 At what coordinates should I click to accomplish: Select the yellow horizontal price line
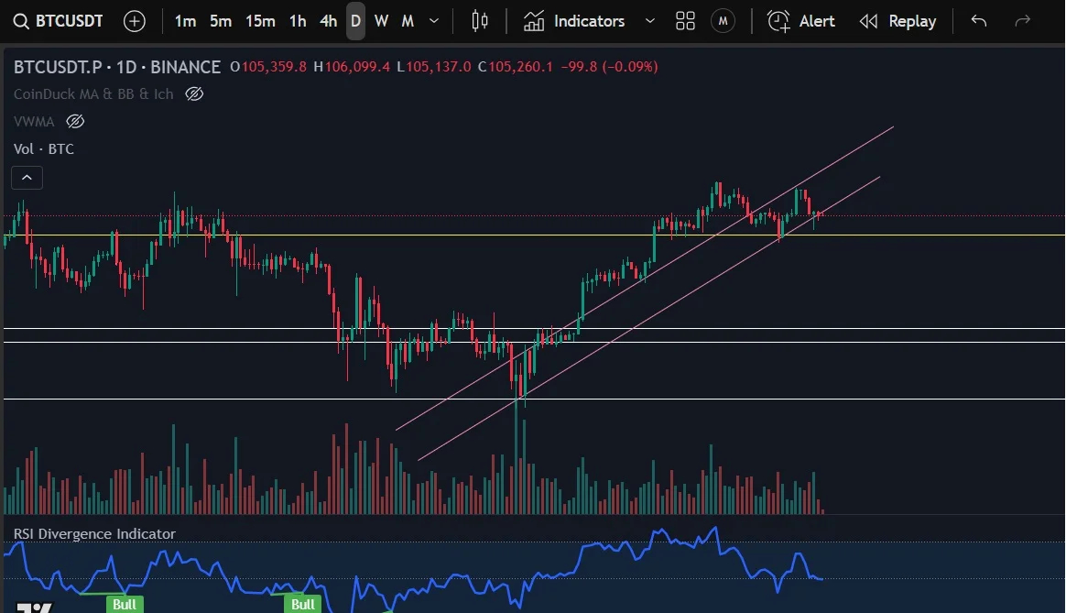[534, 235]
